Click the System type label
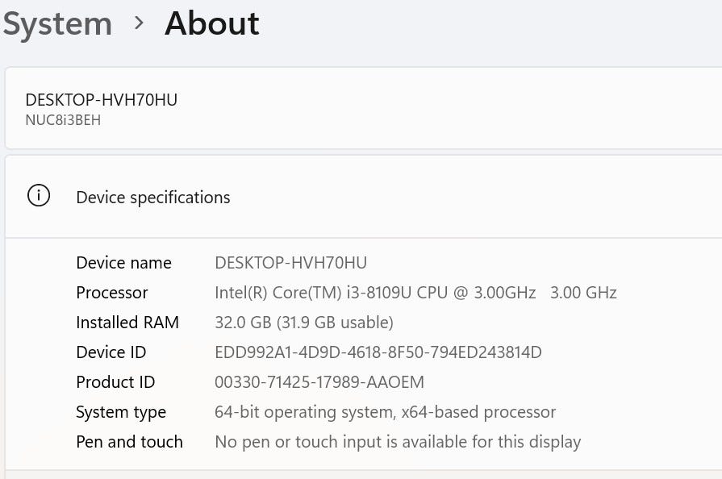The width and height of the screenshot is (722, 479). (x=121, y=412)
